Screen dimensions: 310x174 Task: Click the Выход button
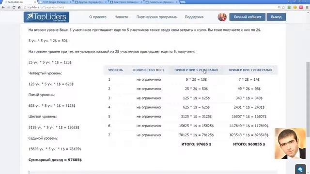point(276,17)
